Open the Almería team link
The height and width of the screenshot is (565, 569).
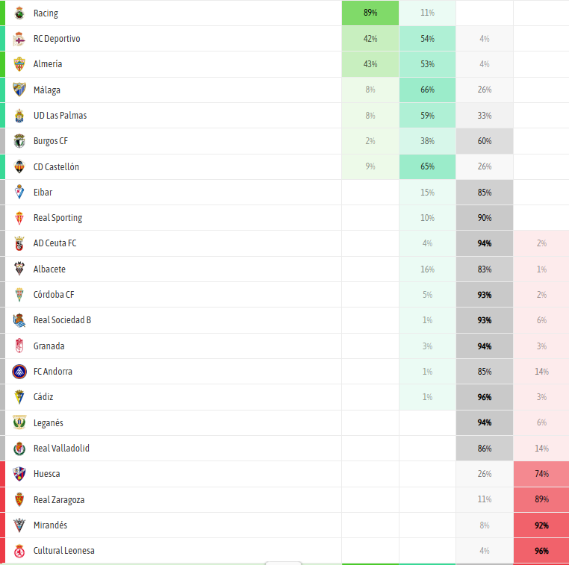tap(48, 64)
